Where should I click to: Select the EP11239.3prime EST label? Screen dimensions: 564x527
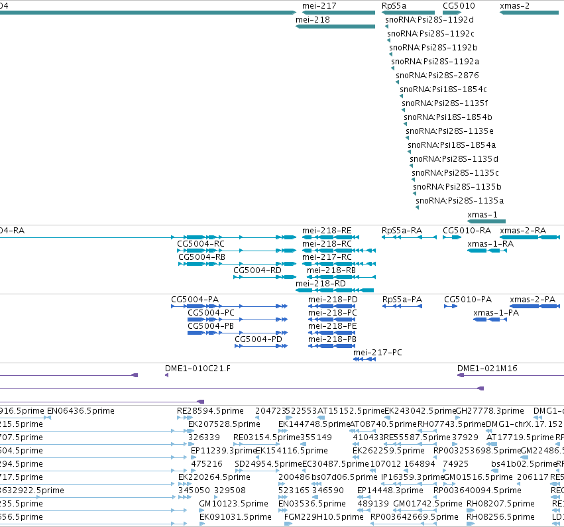[223, 451]
